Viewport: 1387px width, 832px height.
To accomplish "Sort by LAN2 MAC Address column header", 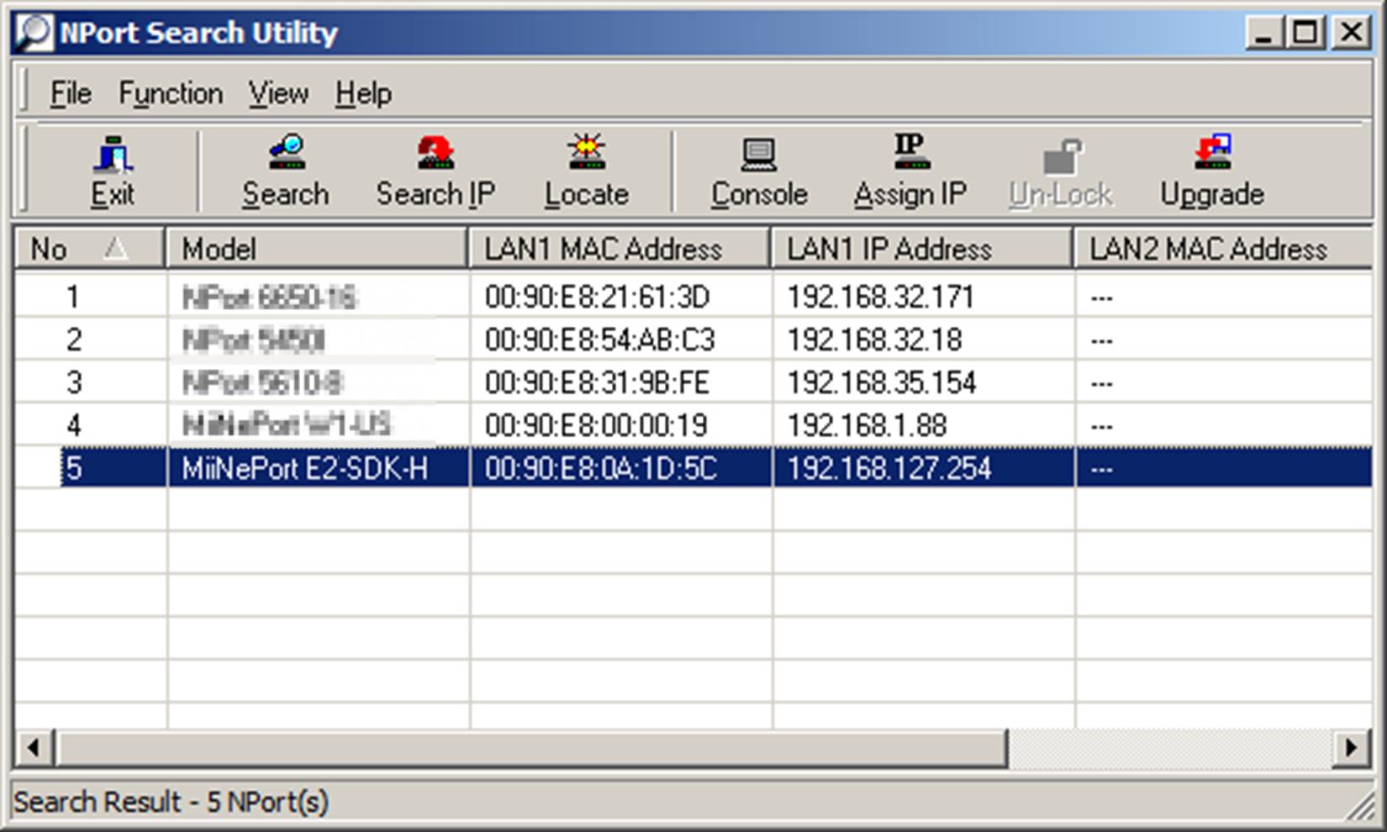I will point(1223,249).
